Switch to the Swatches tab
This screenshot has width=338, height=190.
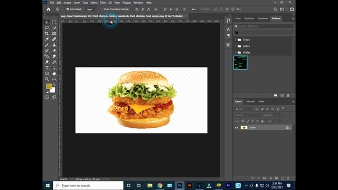(249, 18)
